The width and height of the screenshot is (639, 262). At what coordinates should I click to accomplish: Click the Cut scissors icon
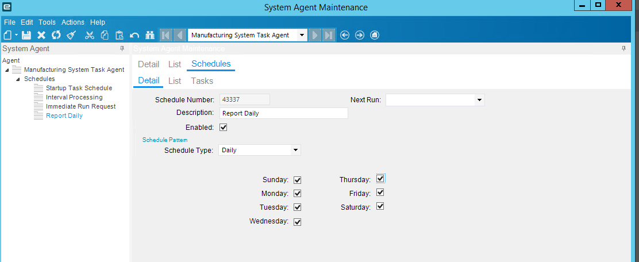[x=90, y=35]
